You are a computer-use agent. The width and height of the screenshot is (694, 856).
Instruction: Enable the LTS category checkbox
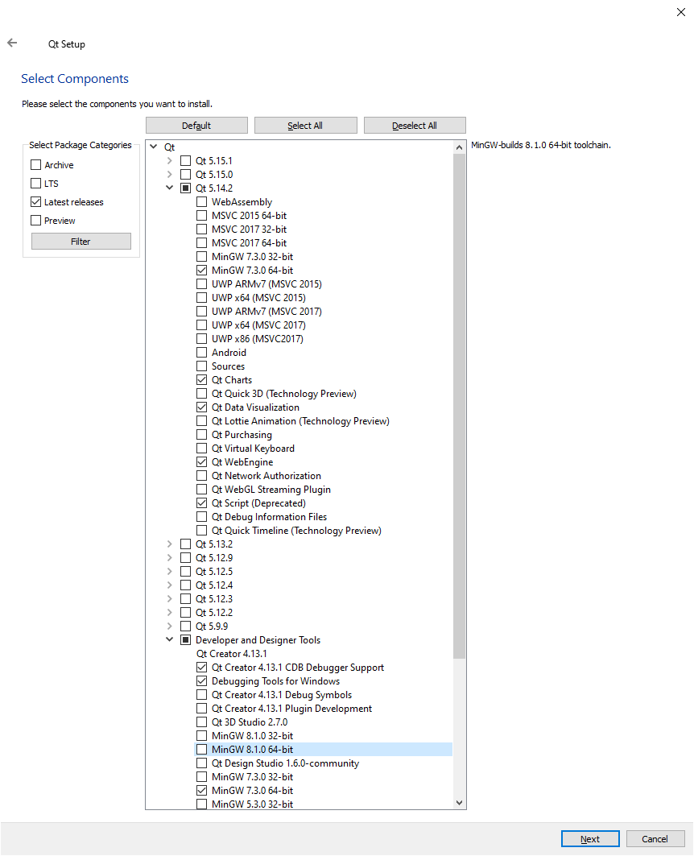point(36,184)
